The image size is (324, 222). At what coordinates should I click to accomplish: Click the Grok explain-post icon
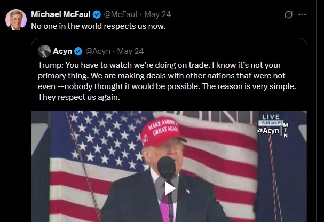(288, 14)
